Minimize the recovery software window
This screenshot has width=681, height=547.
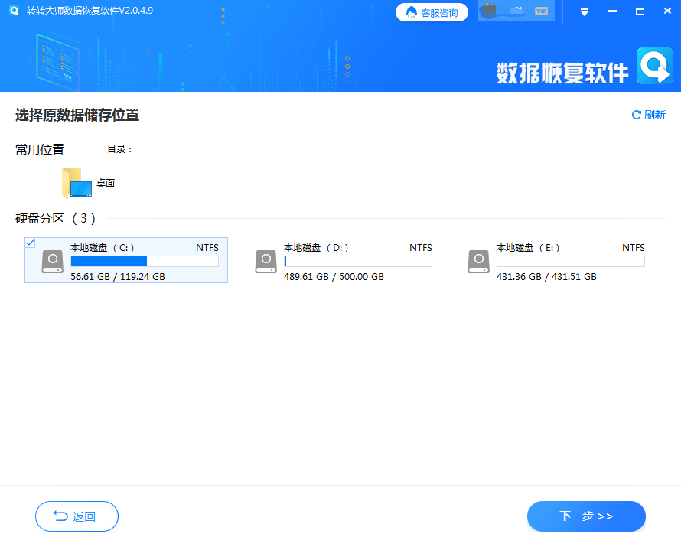612,11
